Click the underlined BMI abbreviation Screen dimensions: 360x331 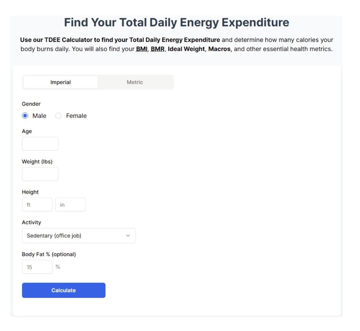pyautogui.click(x=142, y=49)
